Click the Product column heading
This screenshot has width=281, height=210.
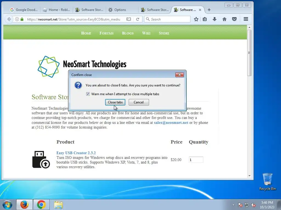[65, 142]
